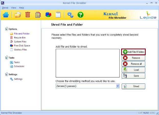
Task: Open the View menu
Action: pyautogui.click(x=14, y=8)
